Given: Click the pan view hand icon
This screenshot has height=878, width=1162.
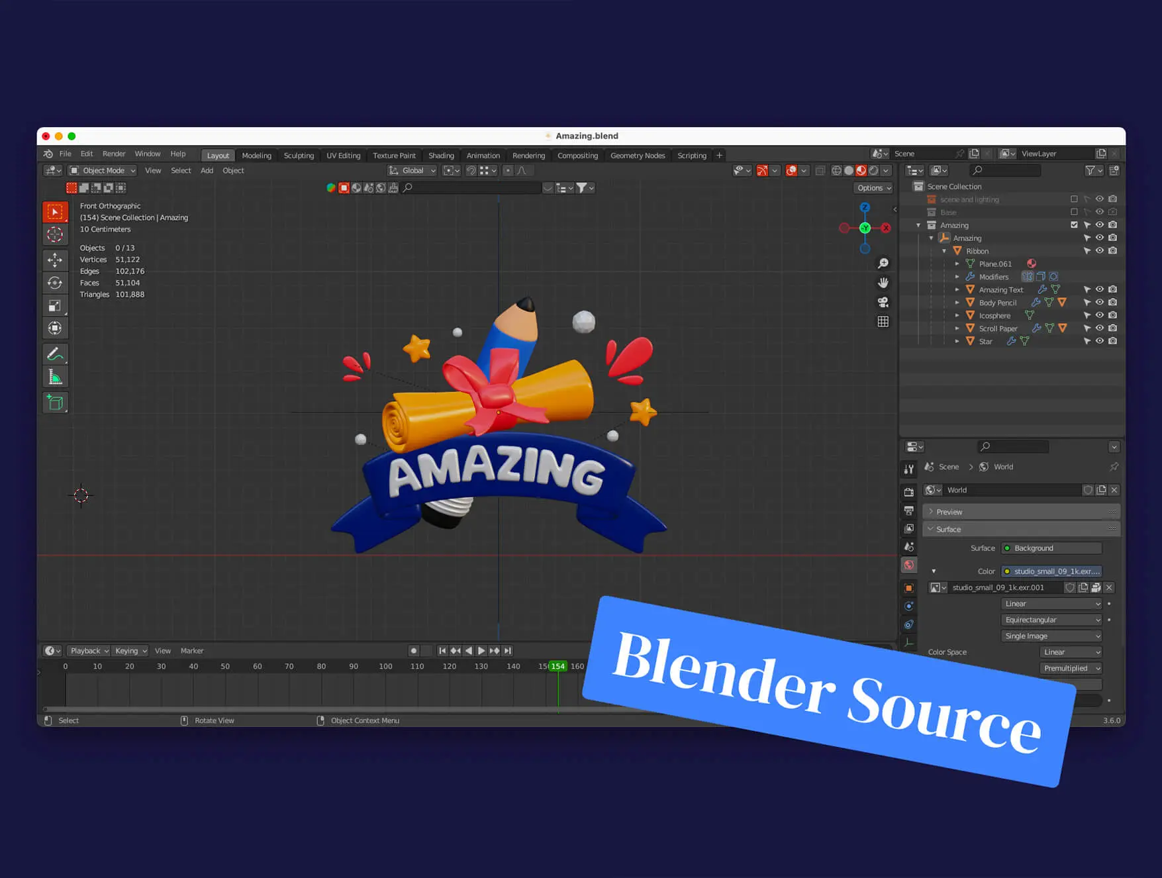Looking at the screenshot, I should [883, 283].
